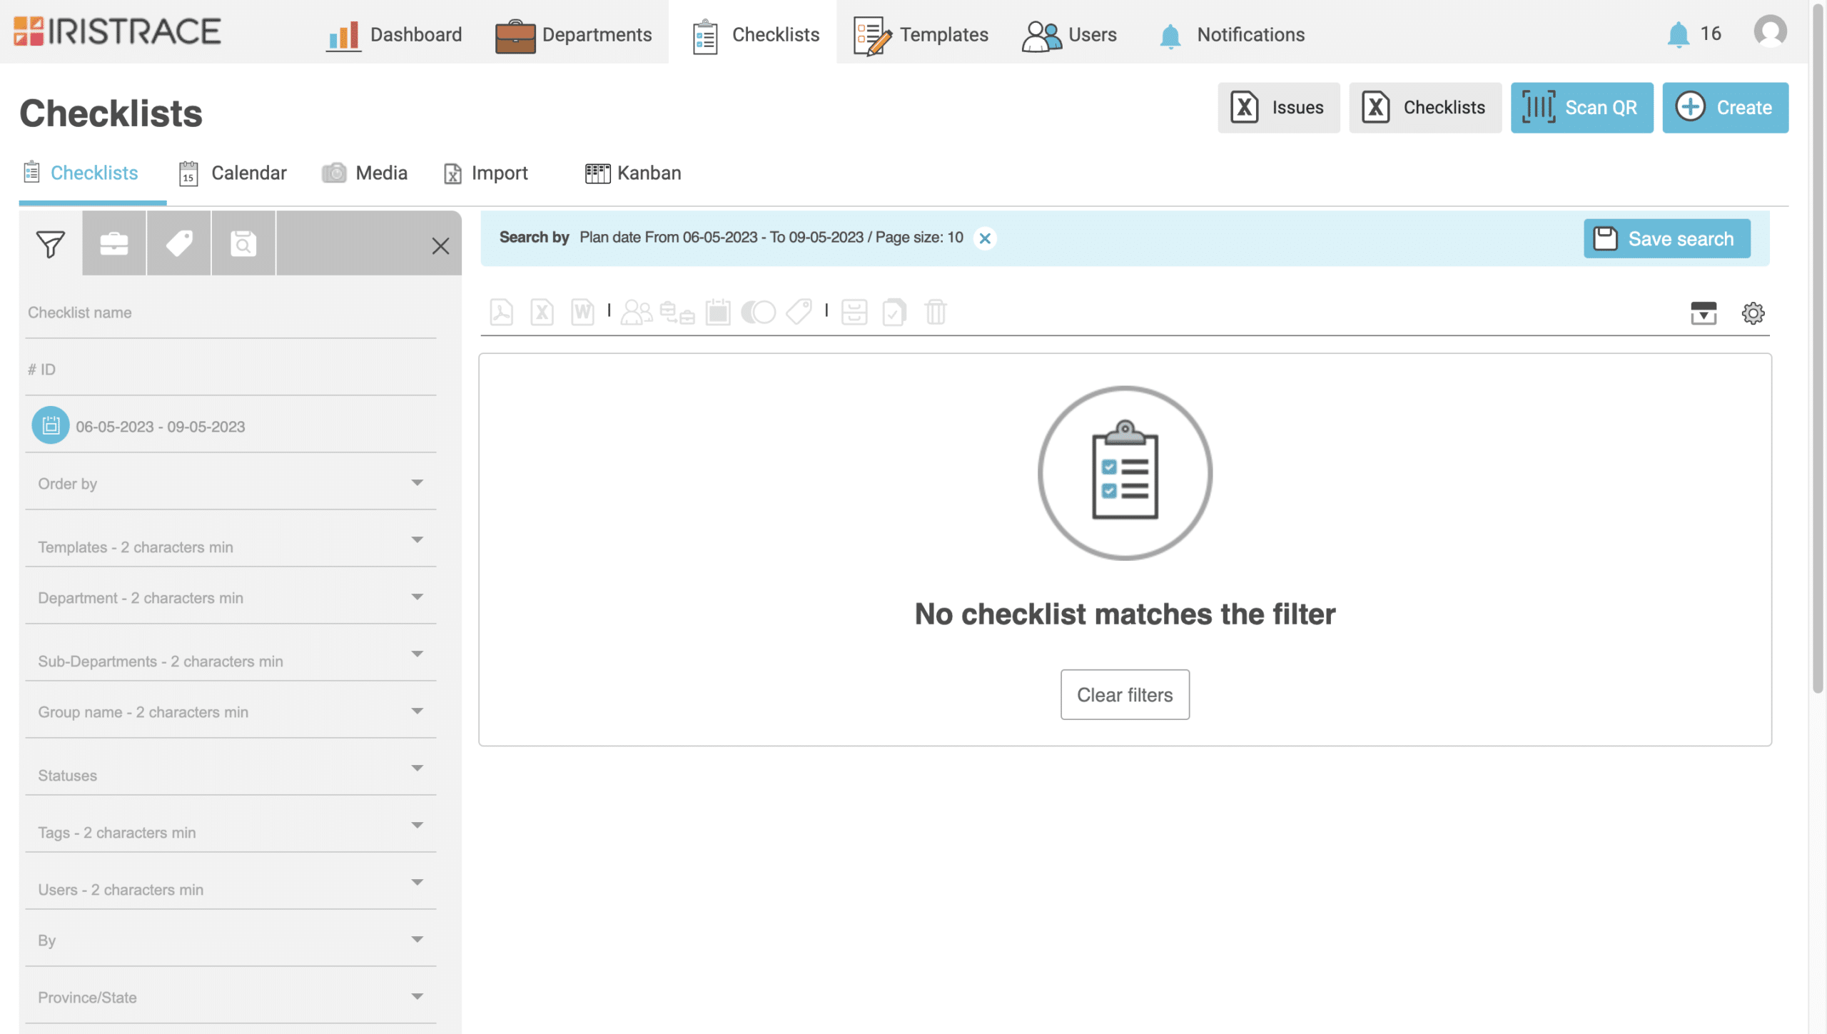Expand the Department filter dropdown
This screenshot has height=1034, width=1827.
[x=417, y=596]
